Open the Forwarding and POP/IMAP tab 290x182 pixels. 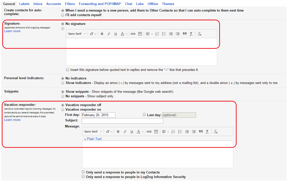100,4
